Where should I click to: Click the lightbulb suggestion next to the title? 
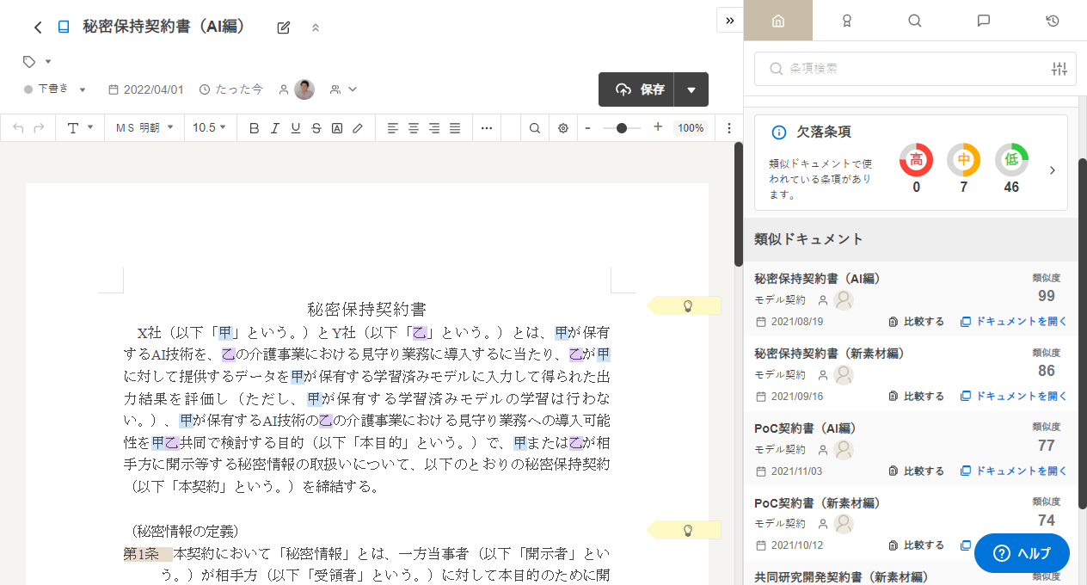(687, 305)
